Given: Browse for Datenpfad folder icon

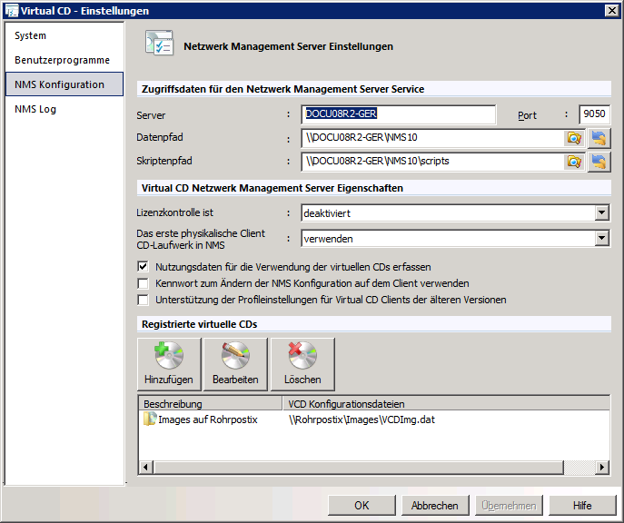Looking at the screenshot, I should (574, 138).
